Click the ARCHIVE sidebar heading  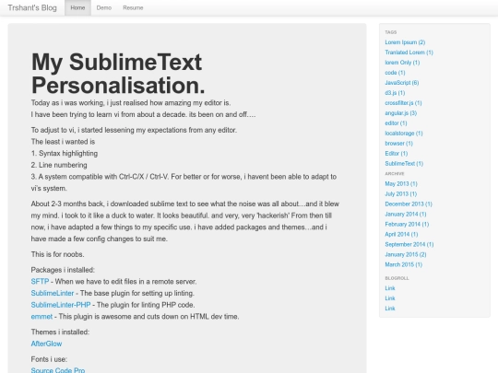pyautogui.click(x=395, y=174)
